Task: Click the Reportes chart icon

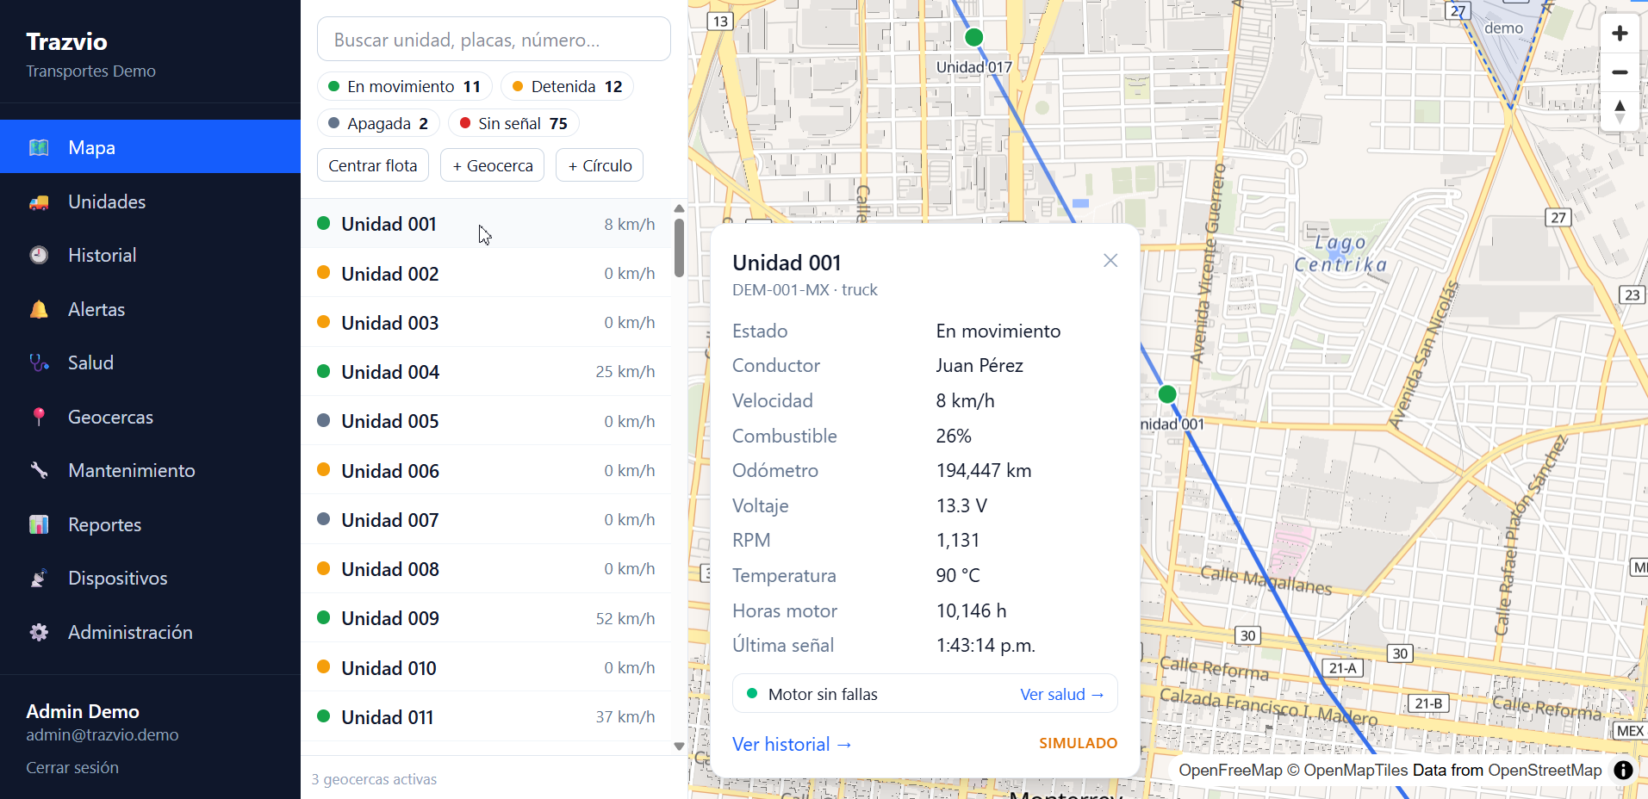Action: 39,524
